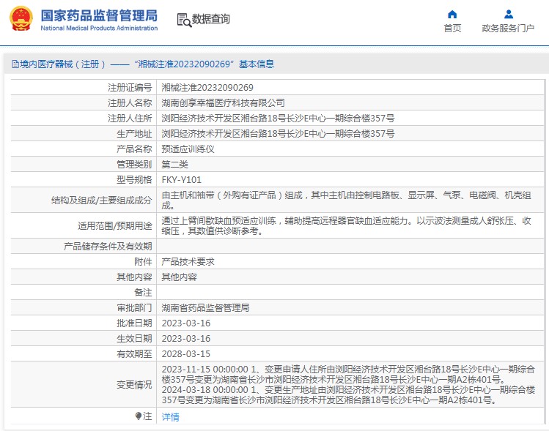Click 湖南省药品监督管理局 in 审批部门 row
The width and height of the screenshot is (549, 431).
point(205,308)
